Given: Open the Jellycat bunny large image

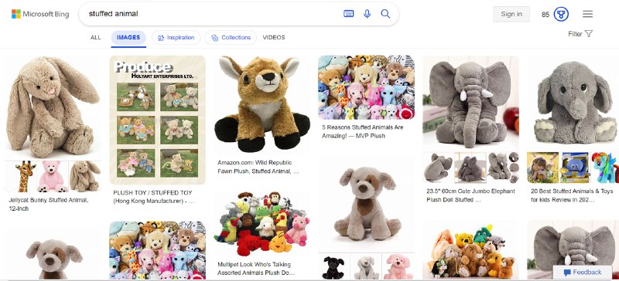Looking at the screenshot, I should (53, 107).
